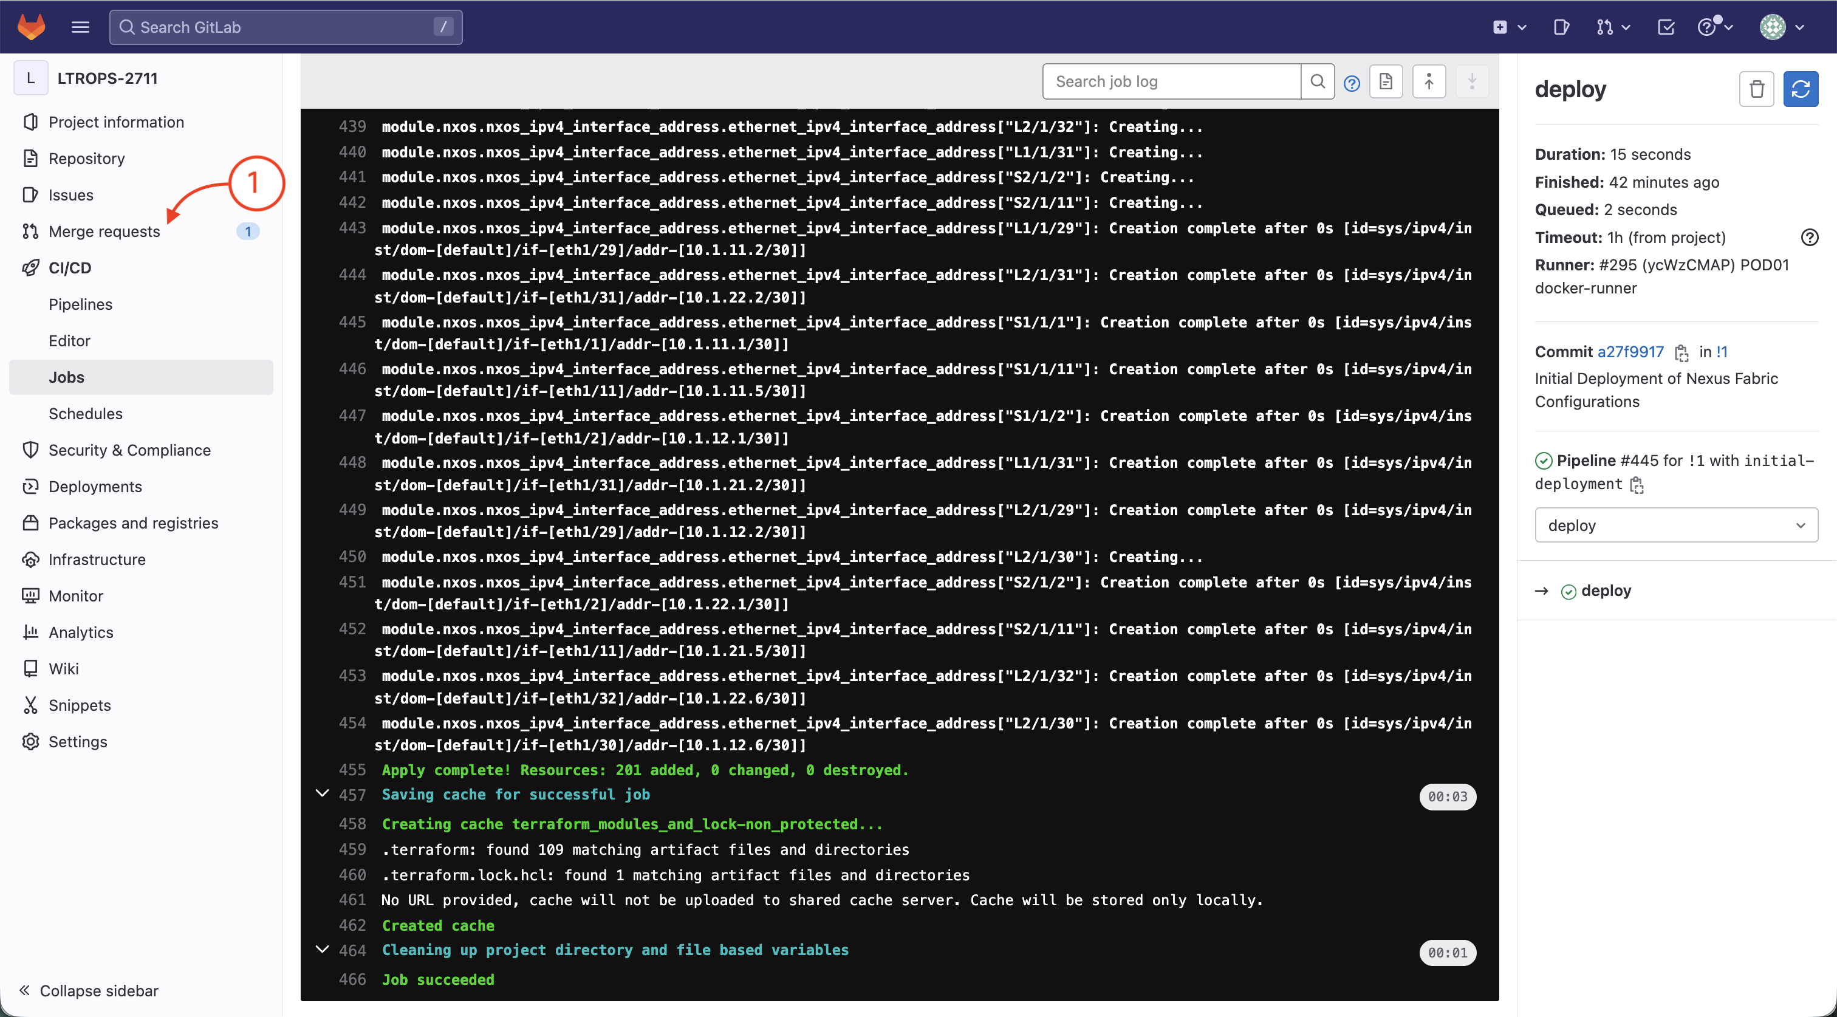
Task: Open the deploy stage dropdown
Action: (x=1676, y=525)
